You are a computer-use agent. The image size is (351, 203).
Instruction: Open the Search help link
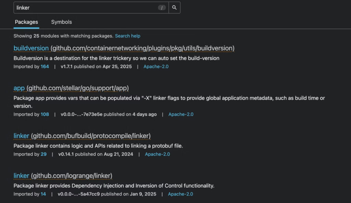pos(128,36)
